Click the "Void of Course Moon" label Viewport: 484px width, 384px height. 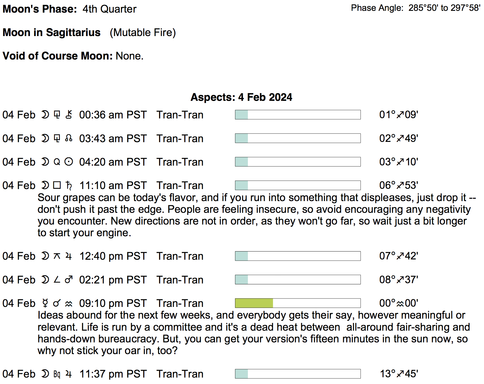pyautogui.click(x=57, y=56)
